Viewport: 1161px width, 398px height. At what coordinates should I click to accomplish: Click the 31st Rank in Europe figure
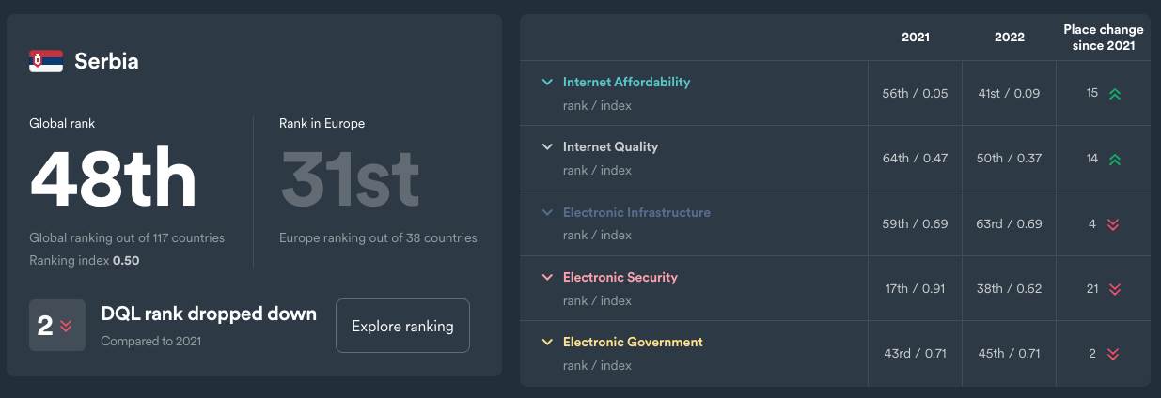(350, 180)
